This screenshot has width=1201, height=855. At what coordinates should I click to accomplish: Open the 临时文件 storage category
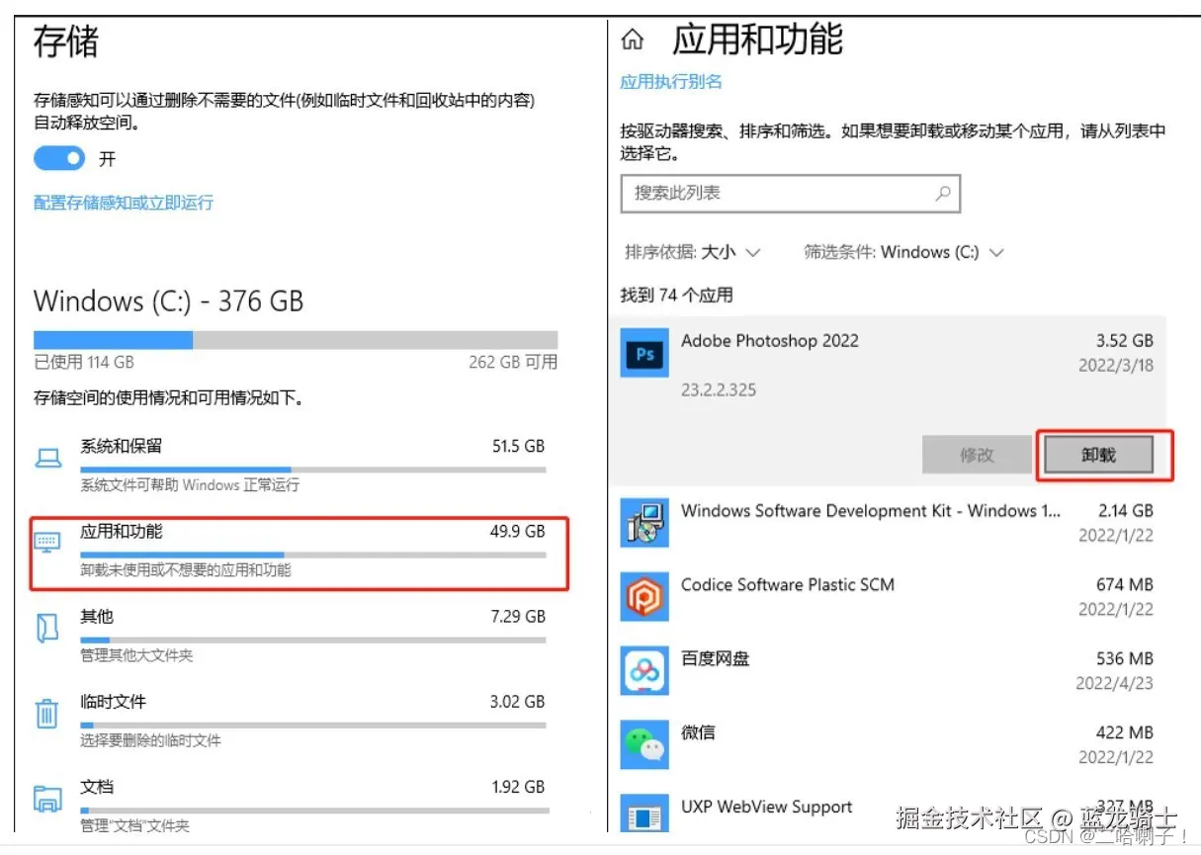click(296, 720)
